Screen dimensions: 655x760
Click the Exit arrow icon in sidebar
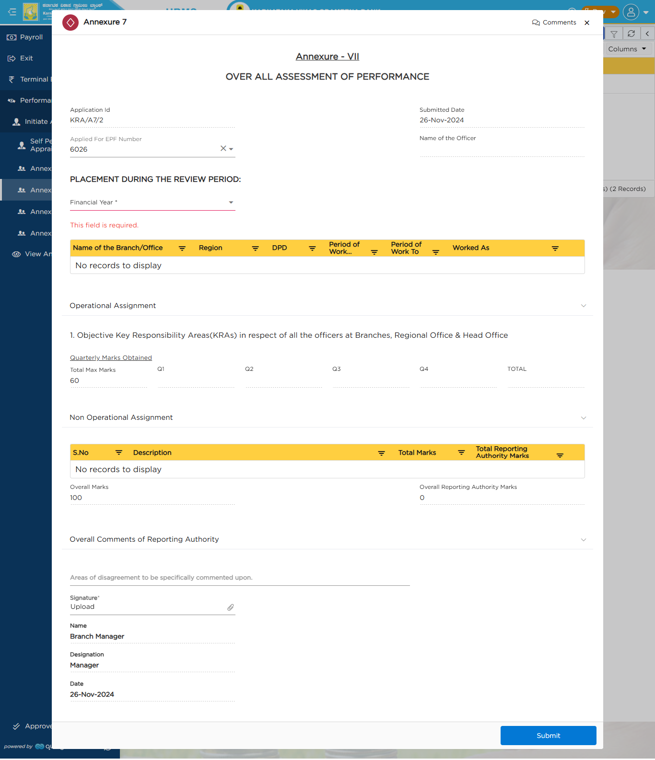click(x=12, y=58)
